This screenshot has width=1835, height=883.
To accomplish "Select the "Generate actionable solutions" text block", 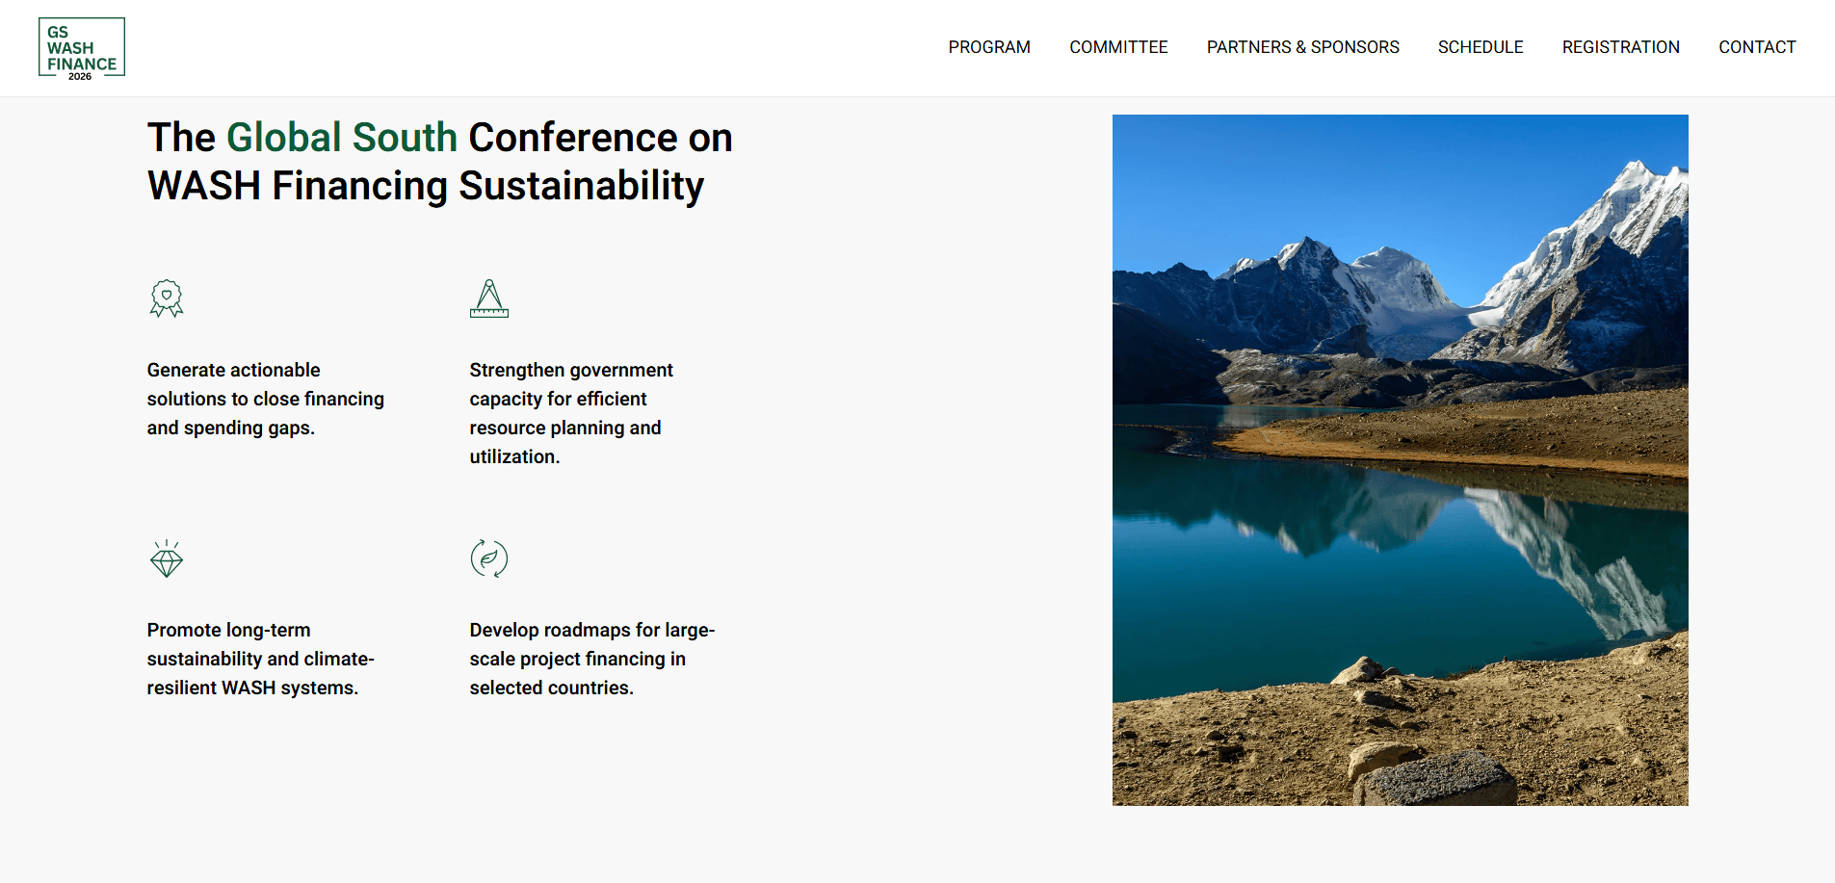I will tap(265, 399).
